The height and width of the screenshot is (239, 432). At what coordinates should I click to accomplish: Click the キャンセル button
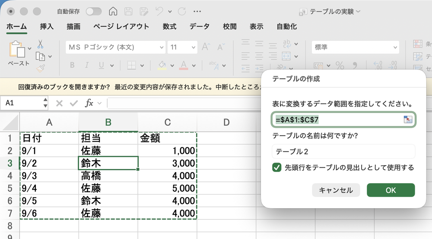(x=336, y=190)
